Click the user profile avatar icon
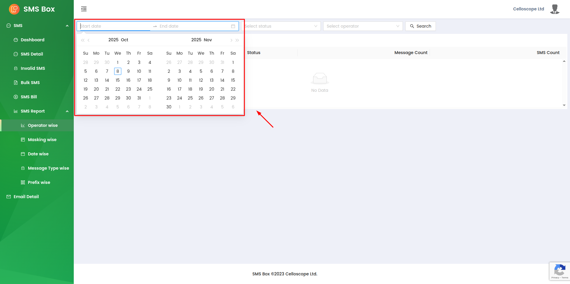The image size is (570, 284). (555, 9)
